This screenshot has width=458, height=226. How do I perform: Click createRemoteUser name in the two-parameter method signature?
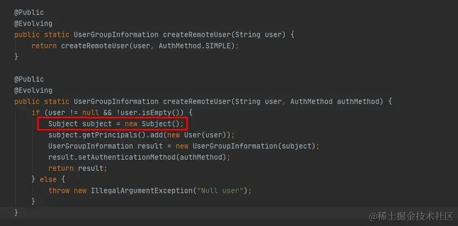pos(197,101)
